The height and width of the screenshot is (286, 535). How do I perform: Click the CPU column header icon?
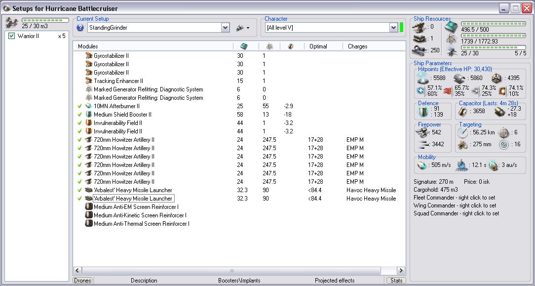tap(244, 46)
